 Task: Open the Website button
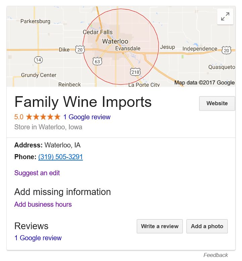click(x=217, y=103)
